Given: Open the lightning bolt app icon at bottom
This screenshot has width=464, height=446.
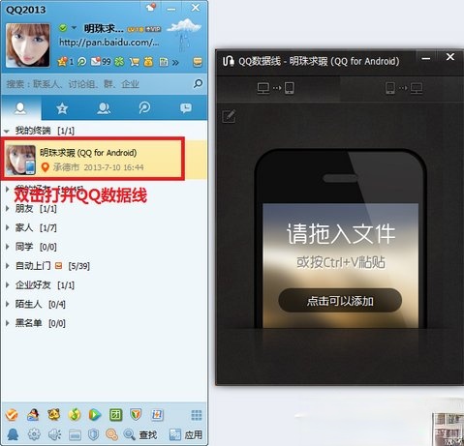Looking at the screenshot, I should (x=157, y=415).
